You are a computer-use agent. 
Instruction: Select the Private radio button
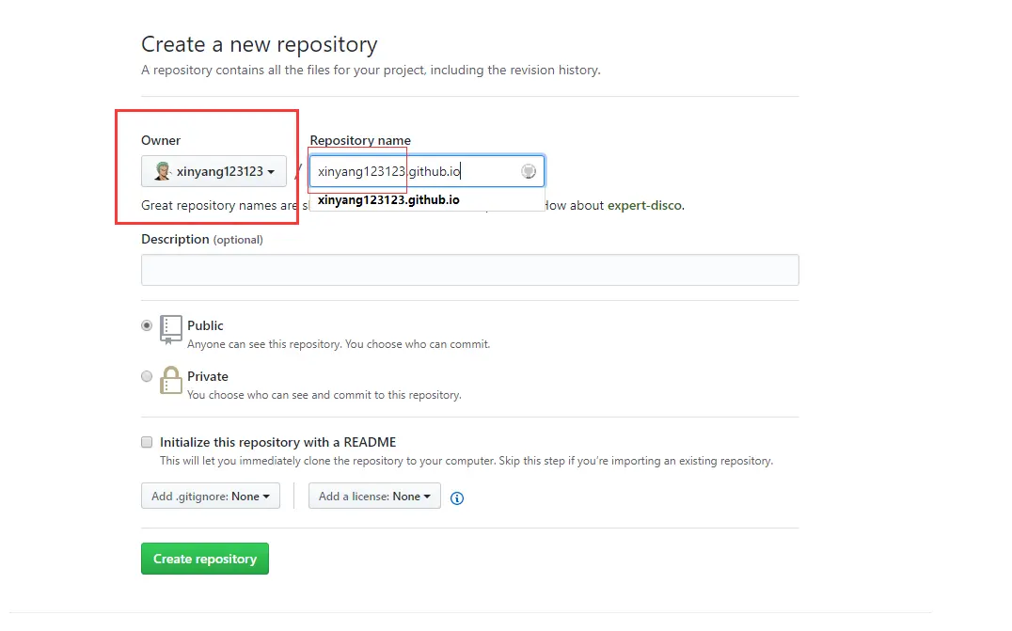(x=147, y=376)
